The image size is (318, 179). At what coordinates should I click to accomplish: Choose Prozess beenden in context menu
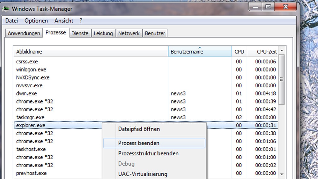click(154, 143)
